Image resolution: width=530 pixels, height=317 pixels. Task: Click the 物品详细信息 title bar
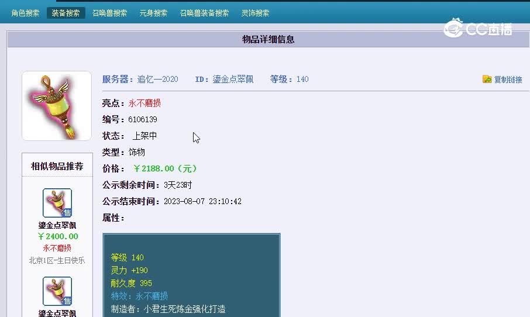click(x=269, y=39)
